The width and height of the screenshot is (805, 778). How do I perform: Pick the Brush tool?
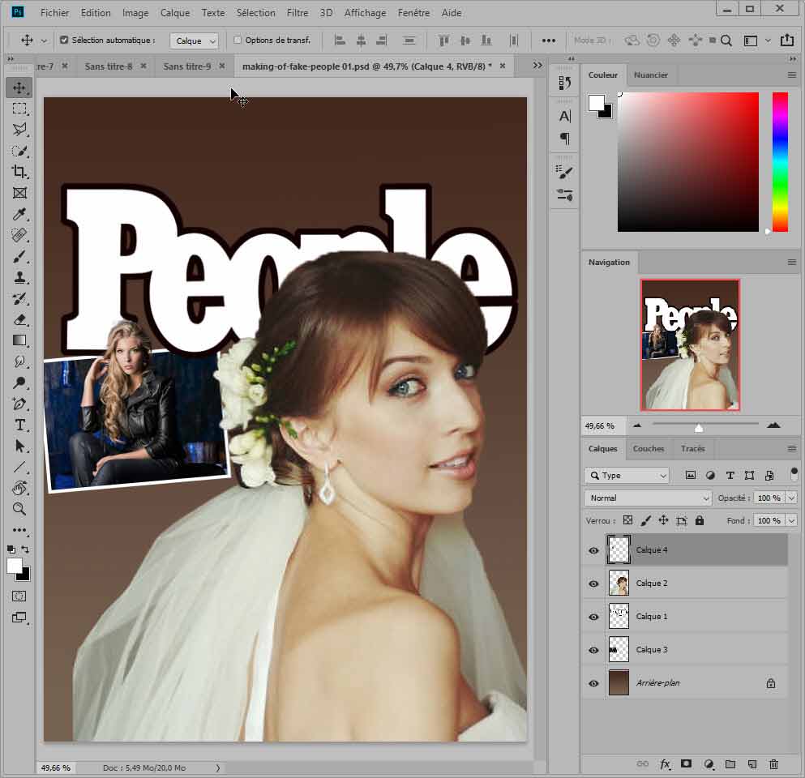(19, 256)
